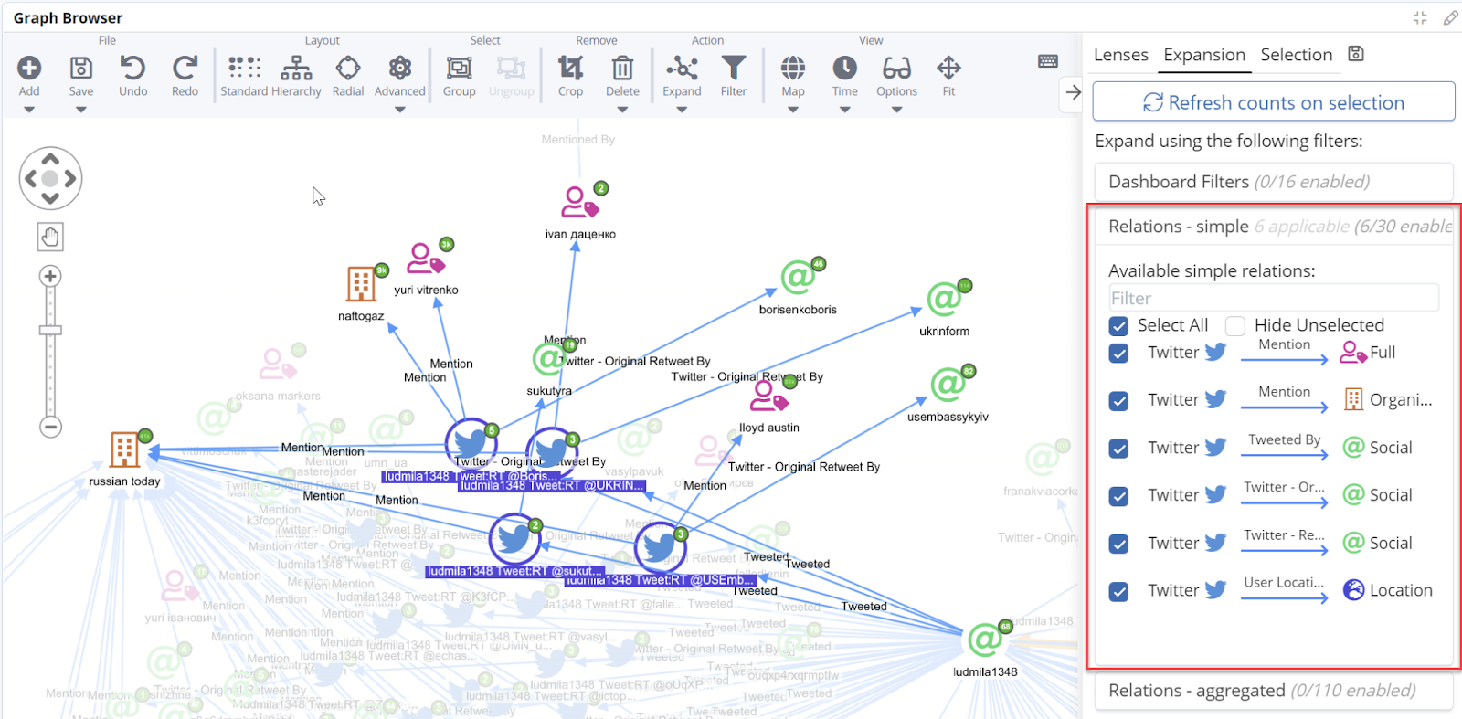The height and width of the screenshot is (719, 1462).
Task: Apply the Radial layout
Action: (348, 68)
